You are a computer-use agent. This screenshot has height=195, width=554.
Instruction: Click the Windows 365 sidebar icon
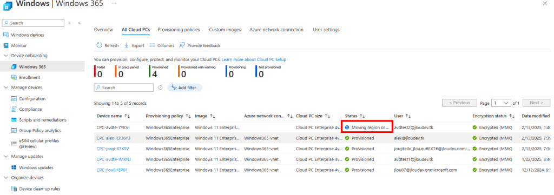[x=14, y=66]
